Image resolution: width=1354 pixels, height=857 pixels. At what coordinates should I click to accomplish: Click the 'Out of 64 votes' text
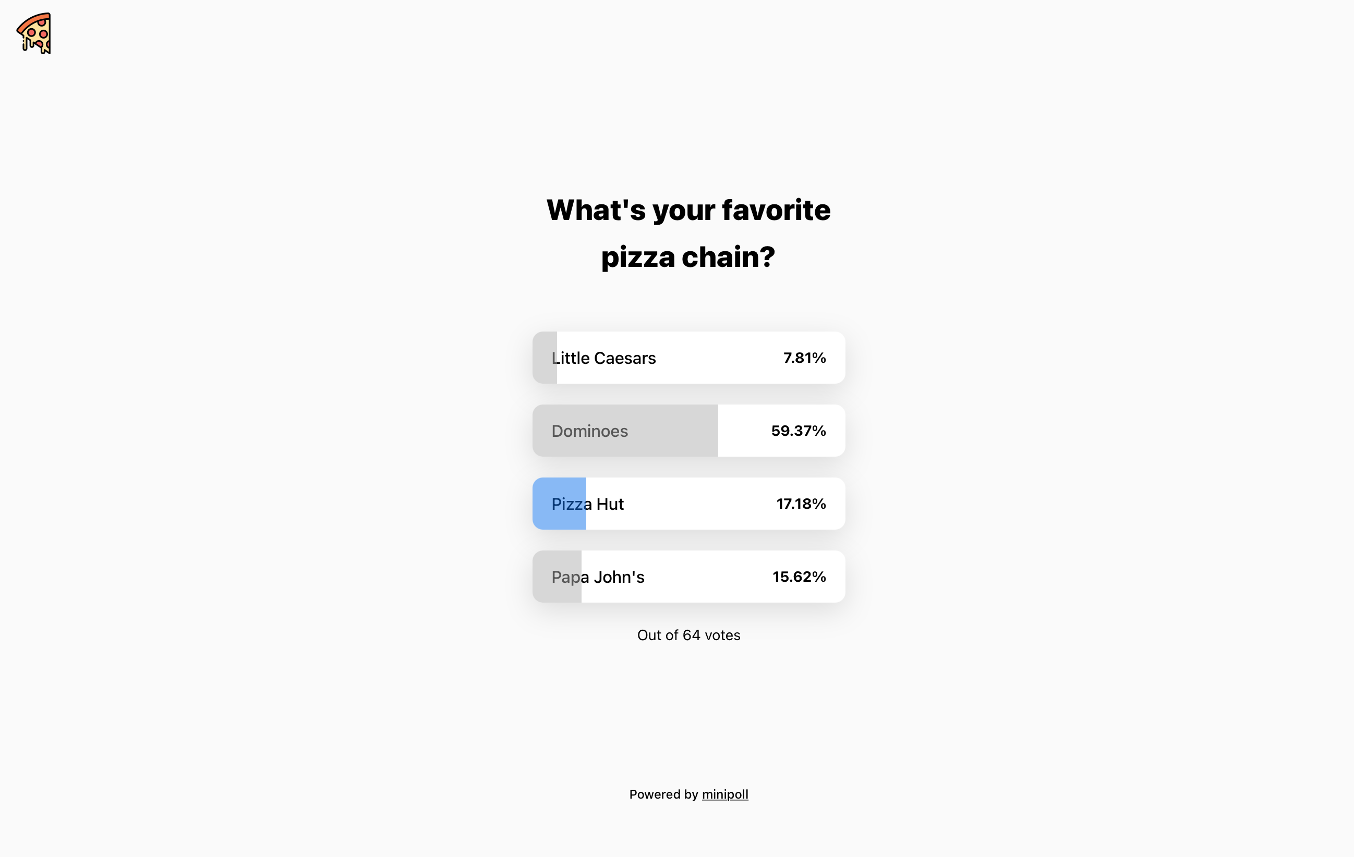(x=688, y=635)
